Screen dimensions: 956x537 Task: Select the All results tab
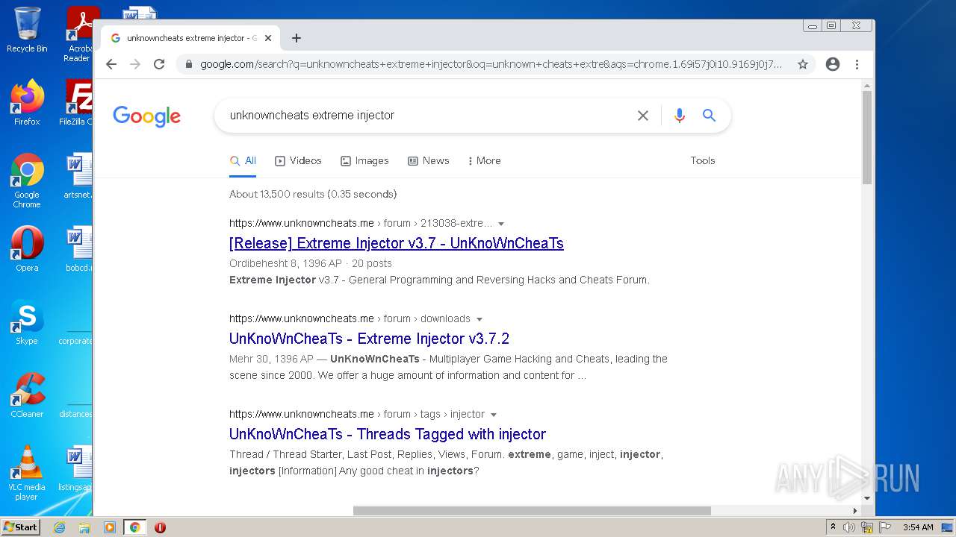(243, 160)
